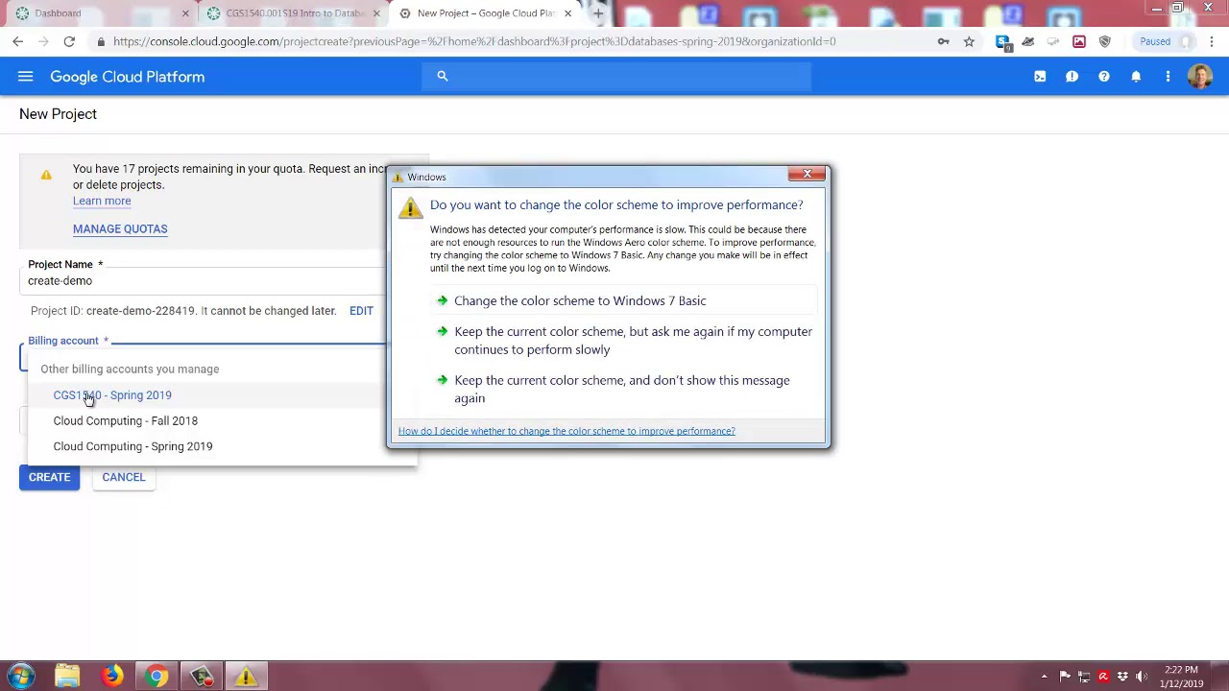Close the New Project browser tab

[567, 13]
